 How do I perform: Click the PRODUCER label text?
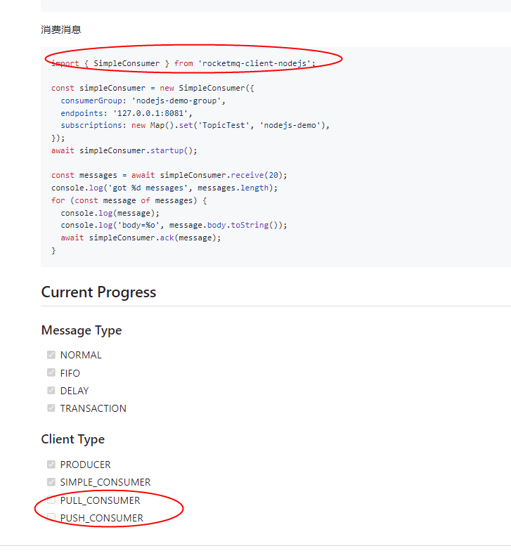click(x=86, y=465)
